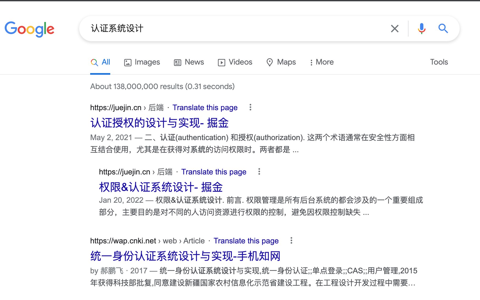Select the All results tab
Viewport: 480px width, 300px height.
(100, 62)
